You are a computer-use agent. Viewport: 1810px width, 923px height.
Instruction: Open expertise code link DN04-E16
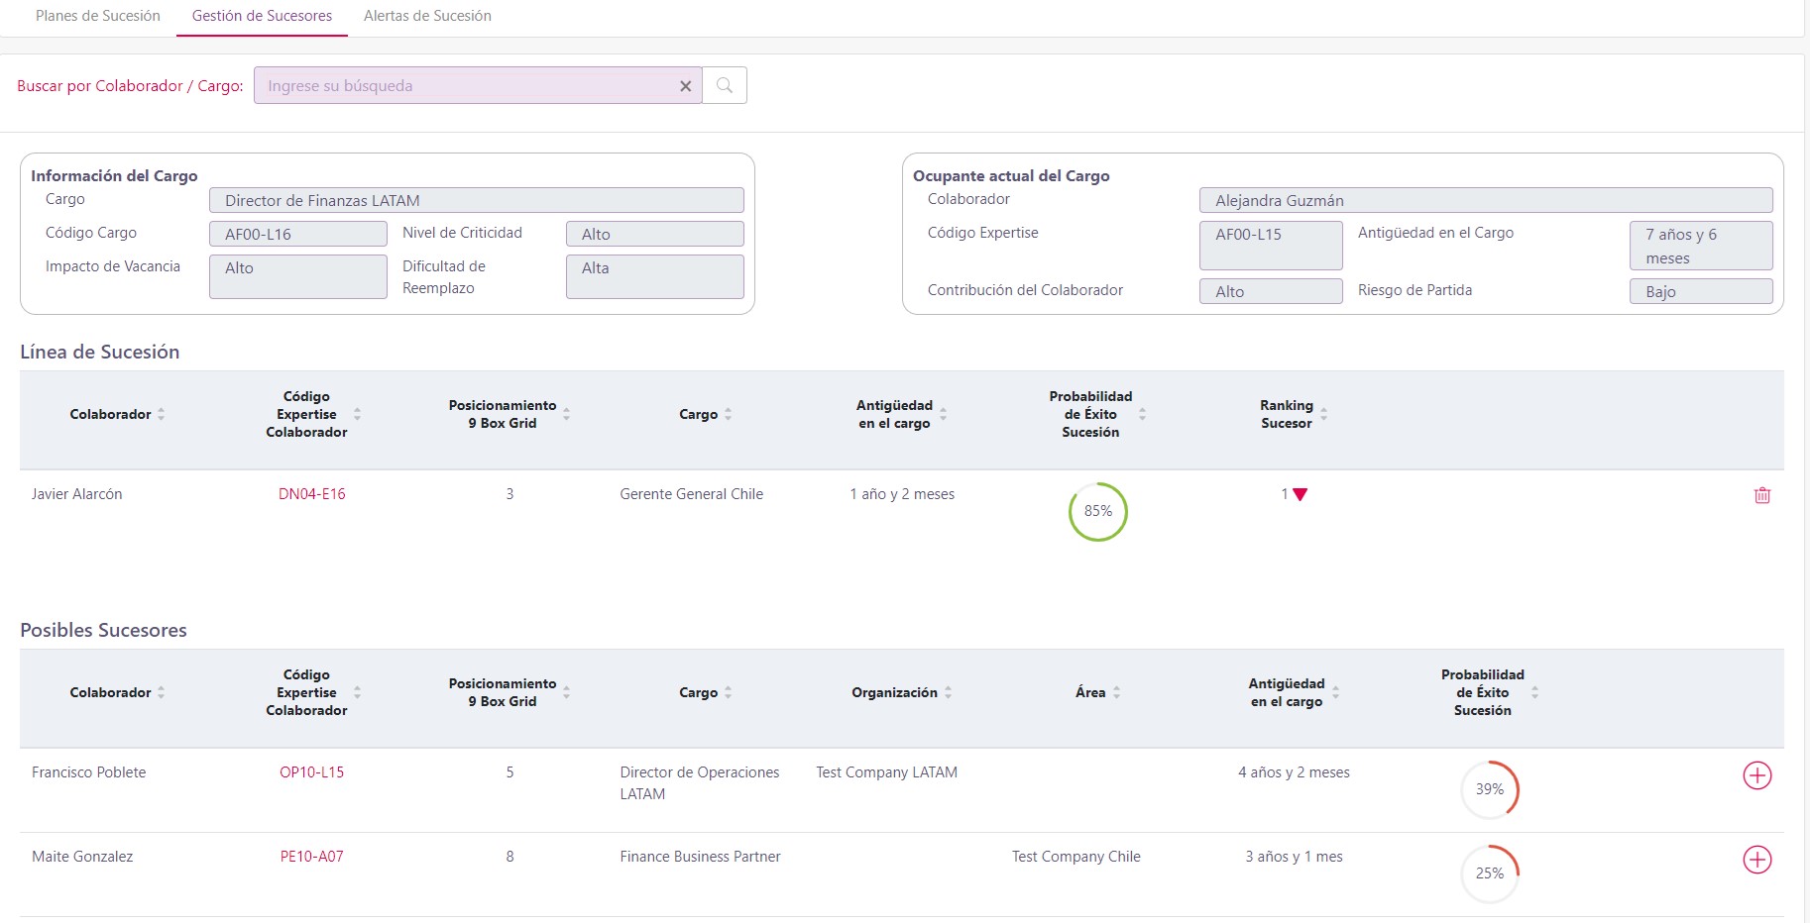[311, 494]
